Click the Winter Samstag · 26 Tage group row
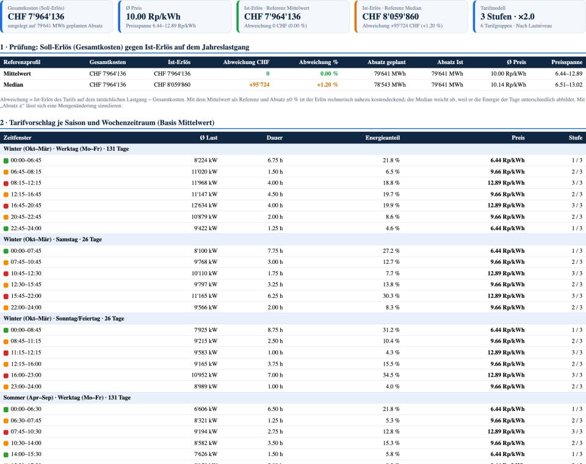 (293, 239)
